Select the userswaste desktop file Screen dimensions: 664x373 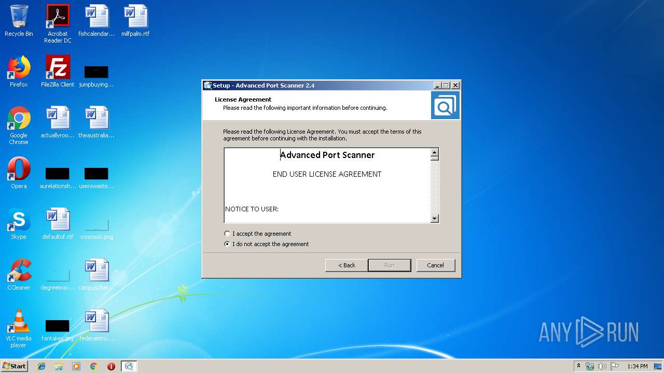click(x=96, y=178)
